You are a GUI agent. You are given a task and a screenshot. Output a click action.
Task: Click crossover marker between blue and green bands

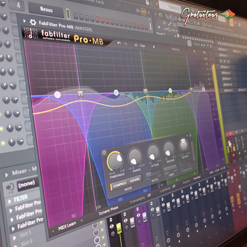pyautogui.click(x=146, y=91)
